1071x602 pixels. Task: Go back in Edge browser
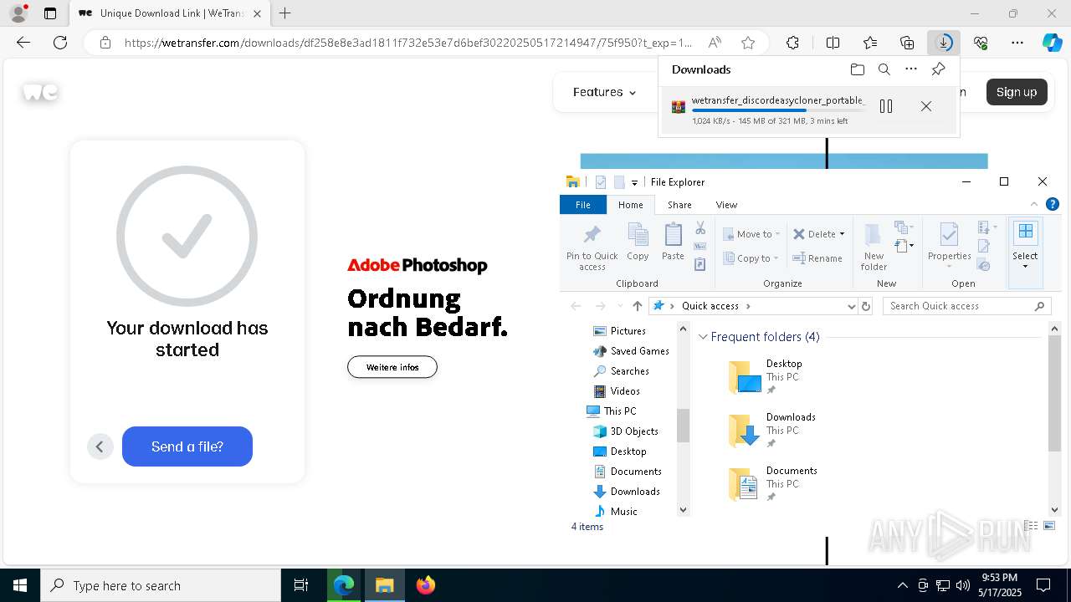23,43
